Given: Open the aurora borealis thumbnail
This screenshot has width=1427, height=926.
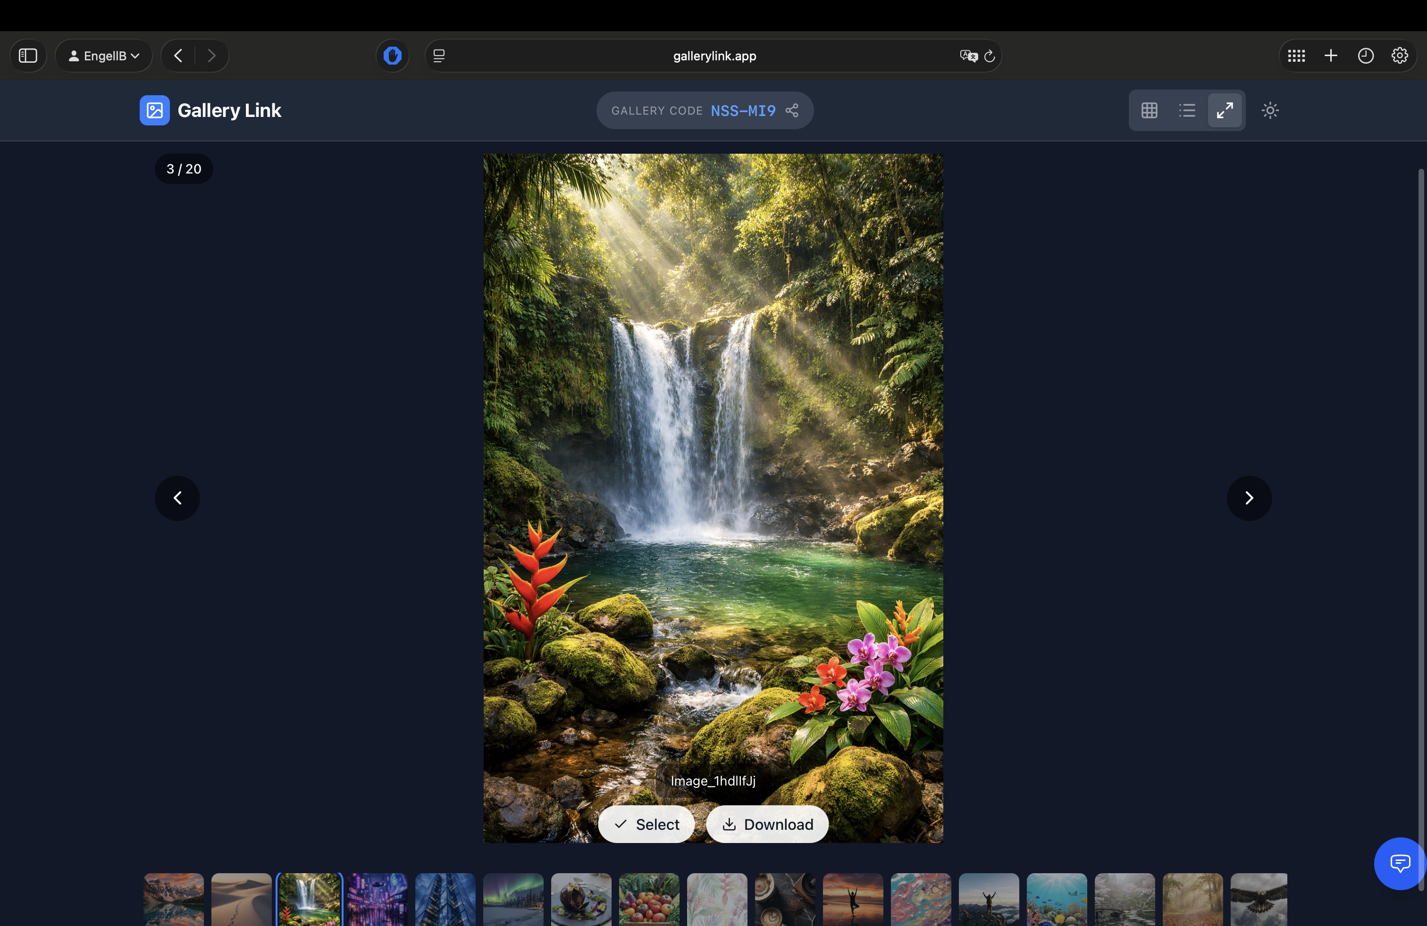Looking at the screenshot, I should [513, 899].
